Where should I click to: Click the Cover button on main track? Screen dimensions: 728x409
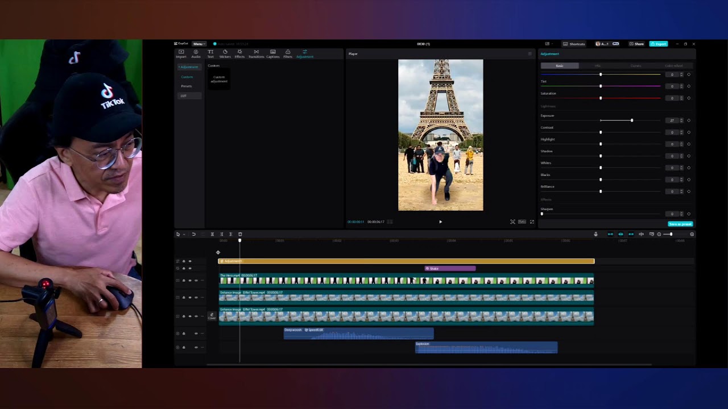point(212,316)
